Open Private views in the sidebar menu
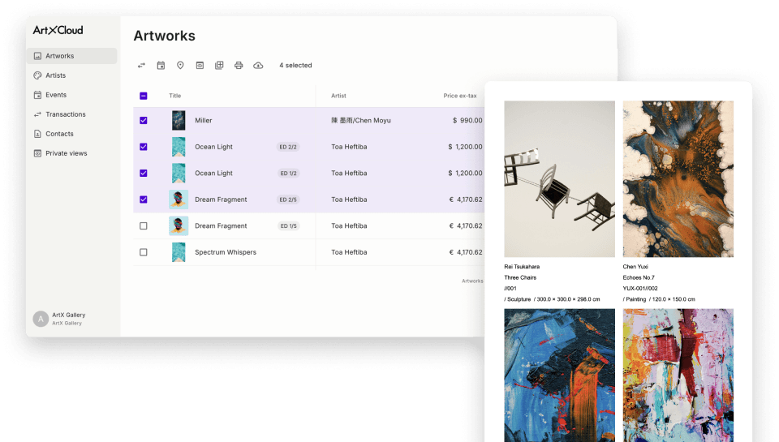 pyautogui.click(x=72, y=153)
